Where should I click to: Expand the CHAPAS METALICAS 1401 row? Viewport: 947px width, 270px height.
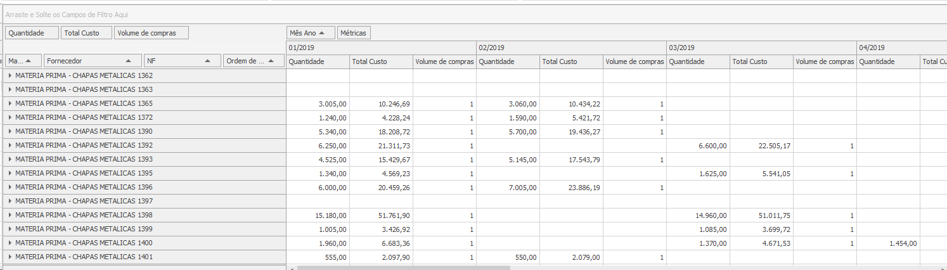(x=10, y=257)
